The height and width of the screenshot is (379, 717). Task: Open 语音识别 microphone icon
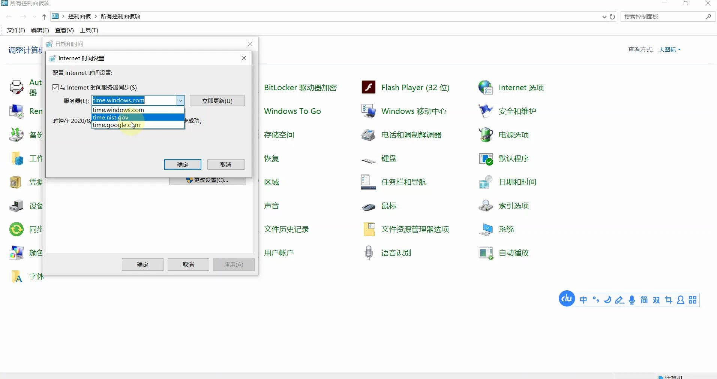click(369, 253)
